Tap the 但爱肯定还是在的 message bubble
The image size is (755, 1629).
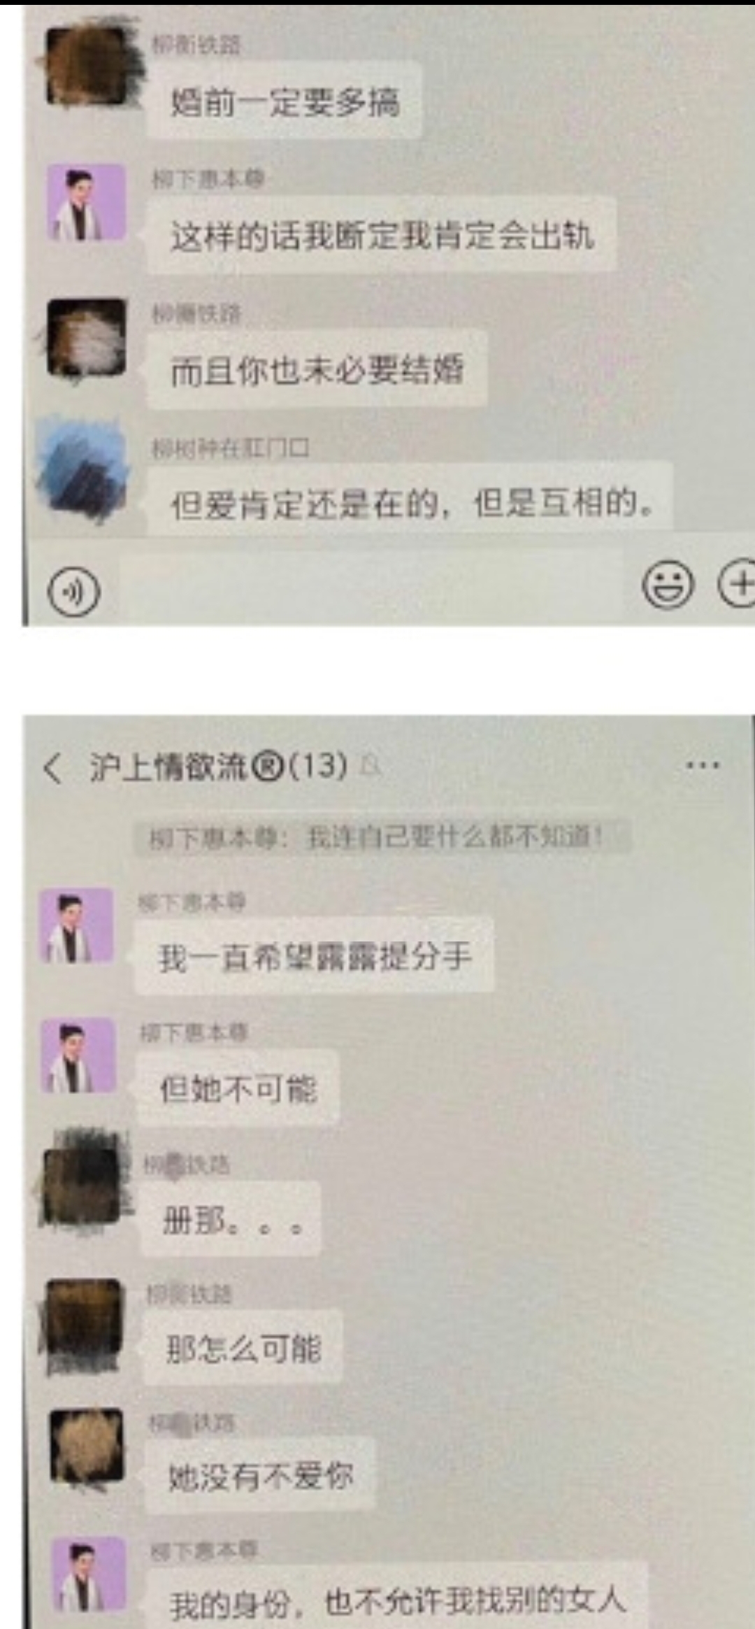coord(410,502)
